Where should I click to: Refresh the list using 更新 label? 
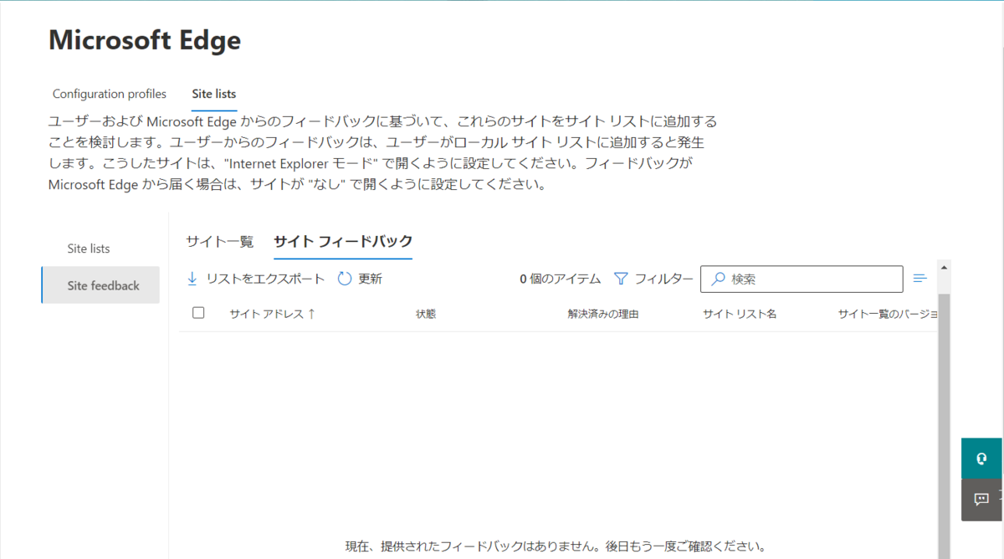point(371,279)
